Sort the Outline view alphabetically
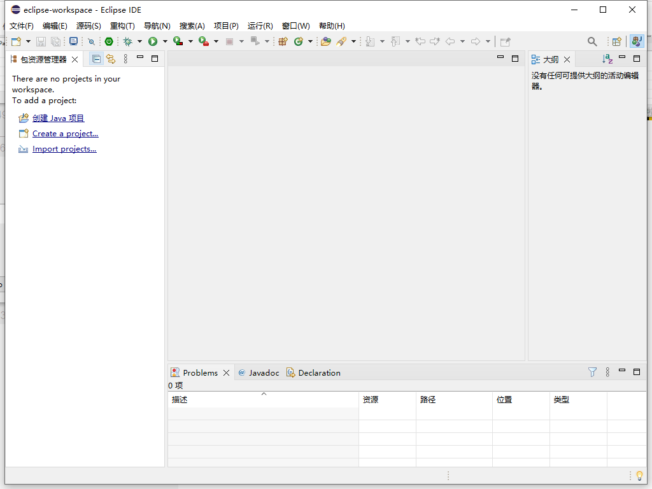The width and height of the screenshot is (652, 489). 606,59
